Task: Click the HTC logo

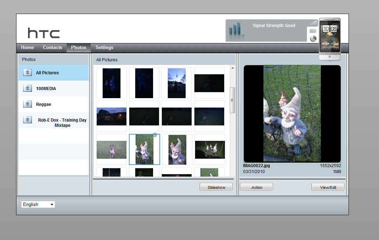Action: point(44,33)
